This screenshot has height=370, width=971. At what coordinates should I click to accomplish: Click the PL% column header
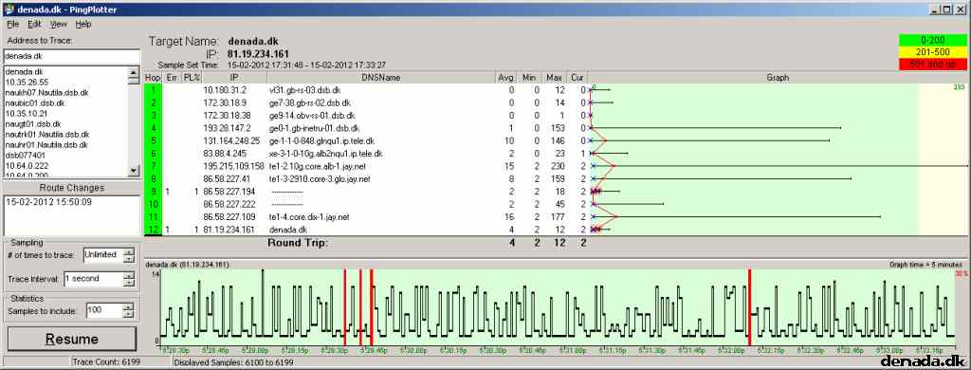(x=192, y=78)
